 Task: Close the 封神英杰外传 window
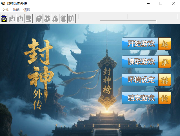tap(174, 3)
